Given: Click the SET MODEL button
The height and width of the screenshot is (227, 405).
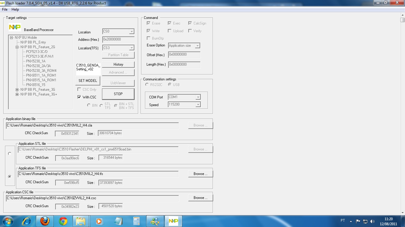Looking at the screenshot, I should coord(88,81).
